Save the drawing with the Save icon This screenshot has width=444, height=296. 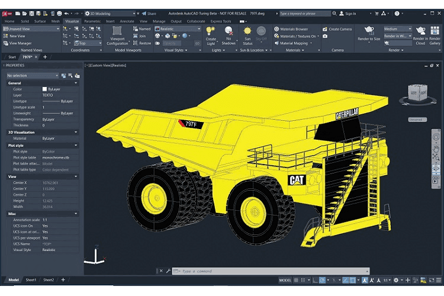click(31, 13)
